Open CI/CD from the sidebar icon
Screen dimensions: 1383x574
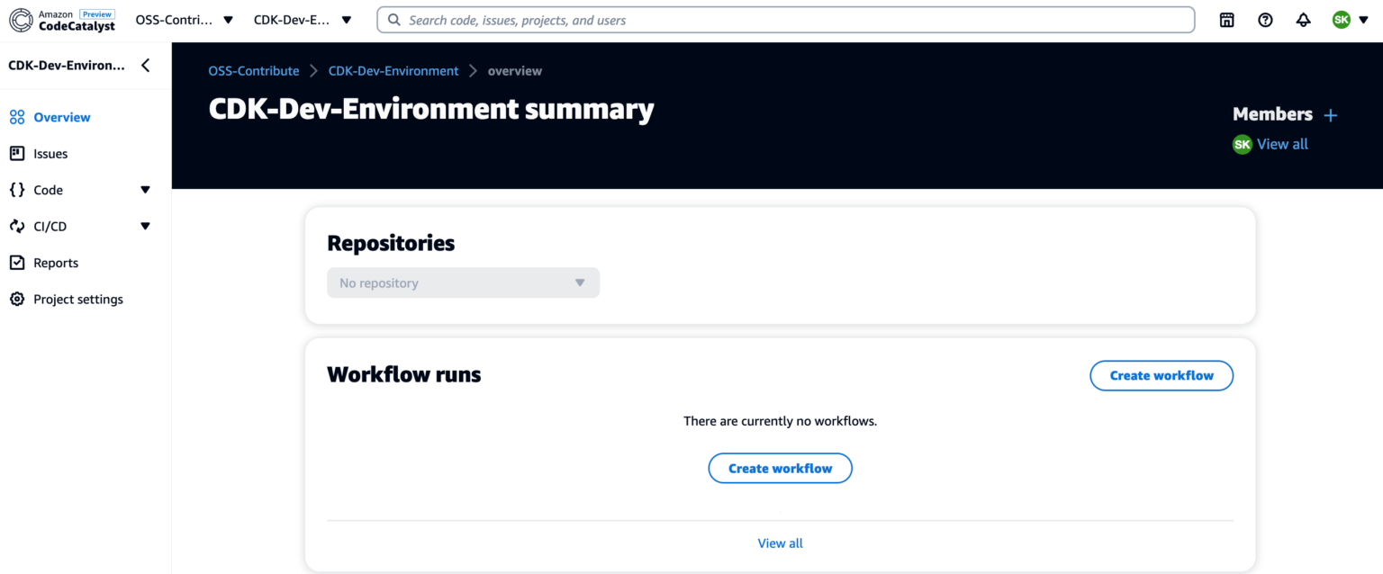pos(16,226)
